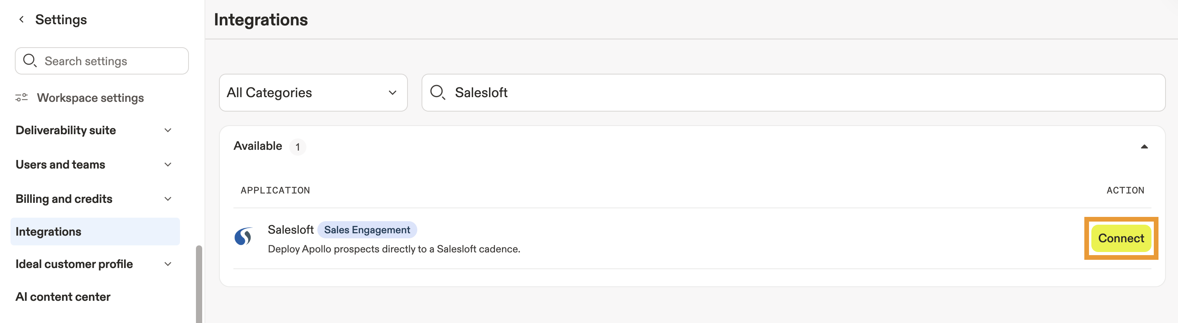1178x323 pixels.
Task: Connect the Salesloft integration
Action: [1120, 238]
